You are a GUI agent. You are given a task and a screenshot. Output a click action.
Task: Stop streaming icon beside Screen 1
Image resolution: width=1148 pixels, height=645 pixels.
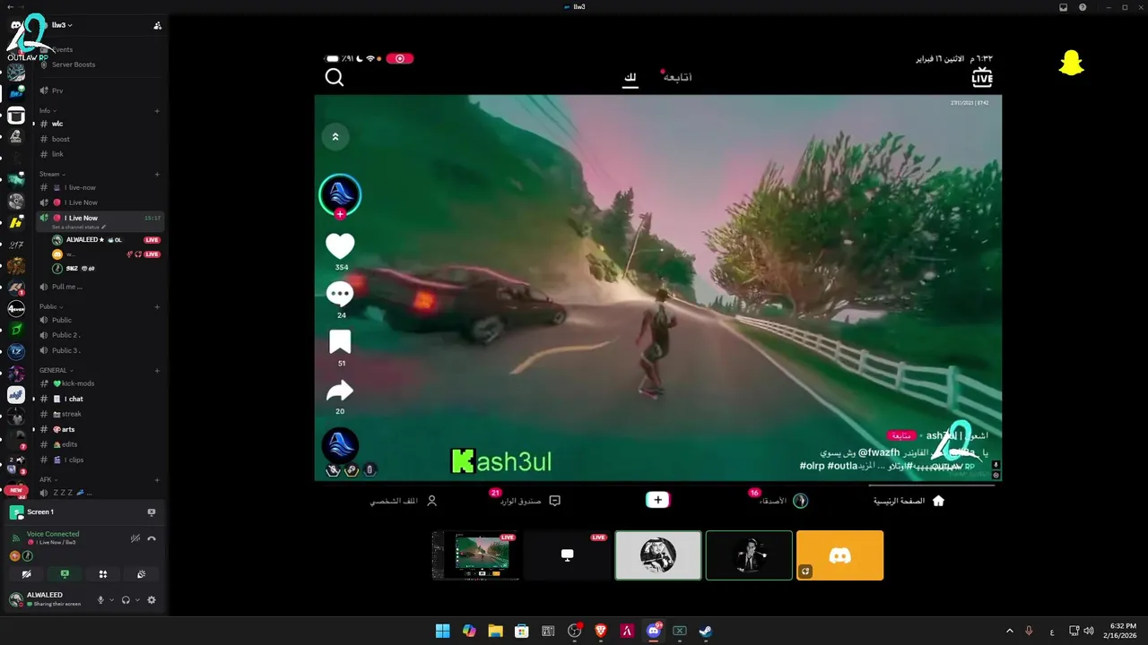click(151, 512)
